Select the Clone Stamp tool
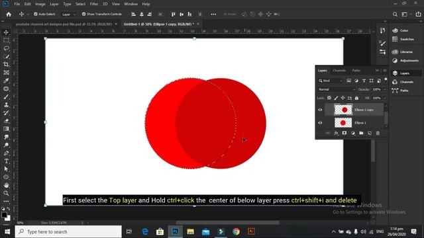This screenshot has width=424, height=238. tap(6, 105)
